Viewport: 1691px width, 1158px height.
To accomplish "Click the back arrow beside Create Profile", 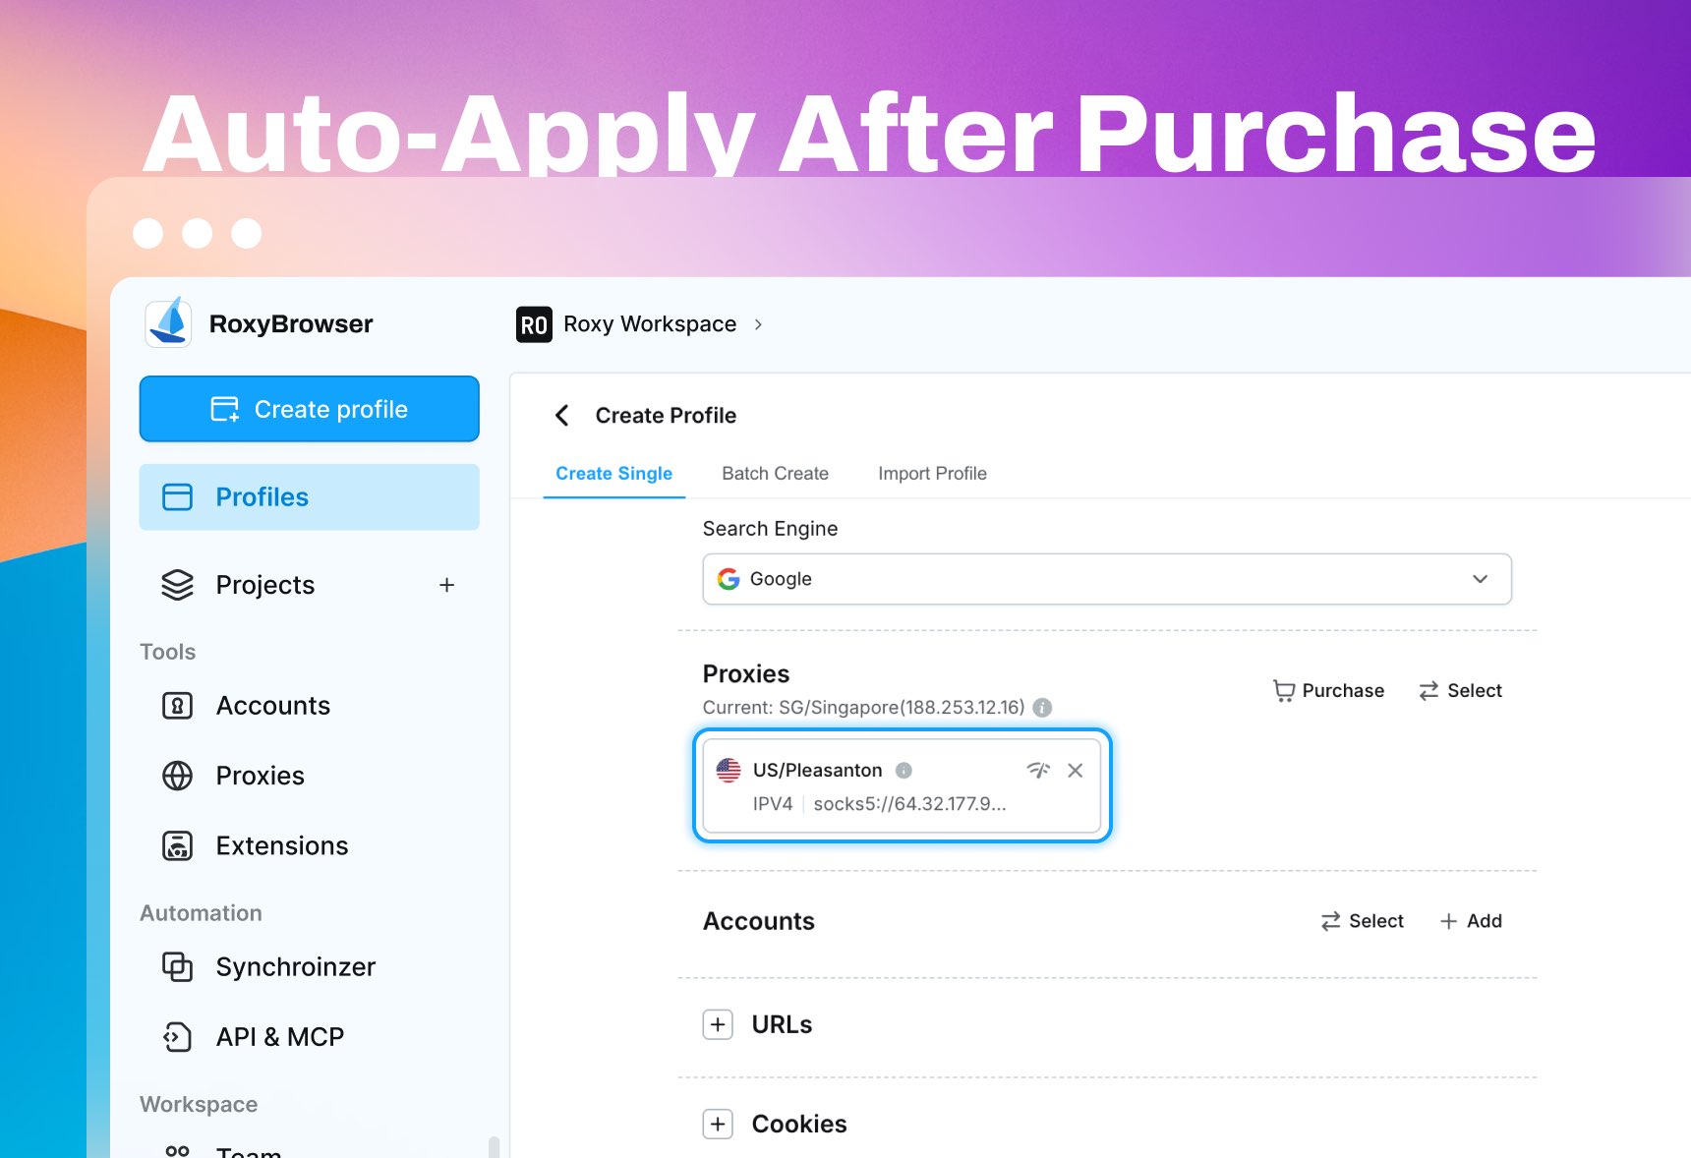I will click(x=562, y=416).
